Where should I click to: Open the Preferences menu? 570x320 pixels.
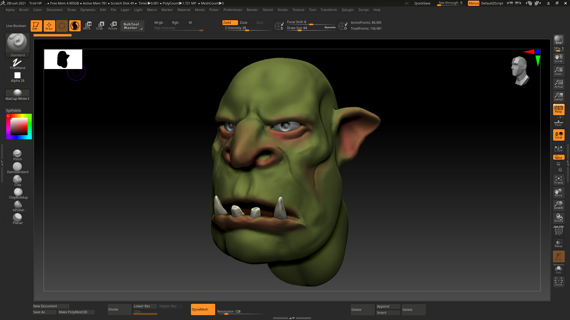pyautogui.click(x=233, y=10)
